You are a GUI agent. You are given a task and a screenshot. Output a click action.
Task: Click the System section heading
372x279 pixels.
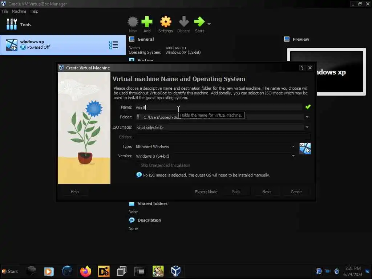(x=145, y=60)
